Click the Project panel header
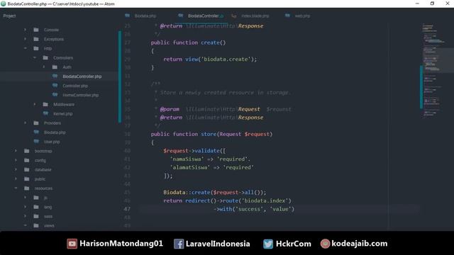Image resolution: width=454 pixels, height=255 pixels. [x=9, y=16]
